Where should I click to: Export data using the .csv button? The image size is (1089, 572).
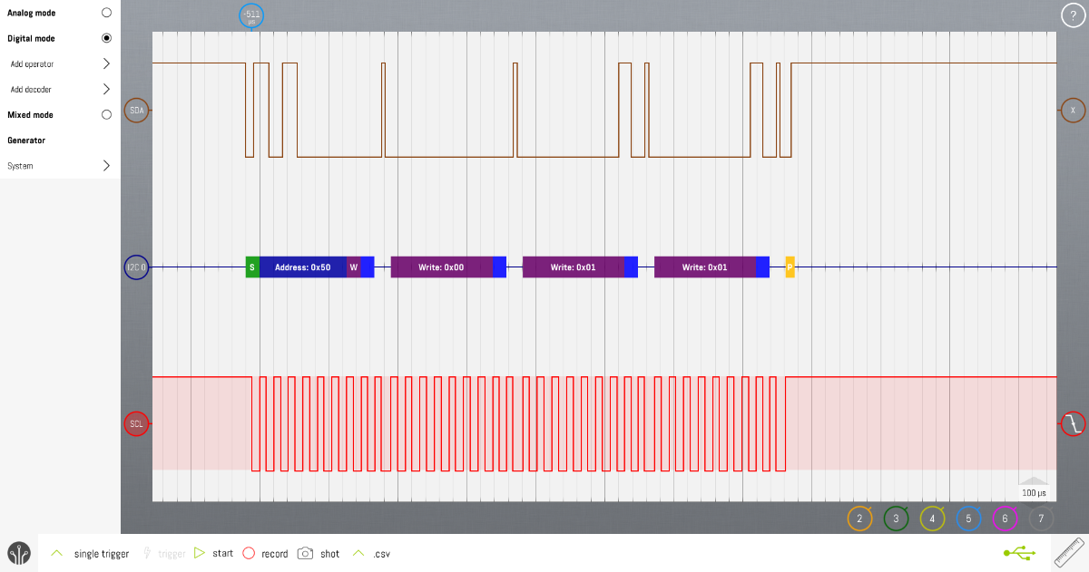382,553
